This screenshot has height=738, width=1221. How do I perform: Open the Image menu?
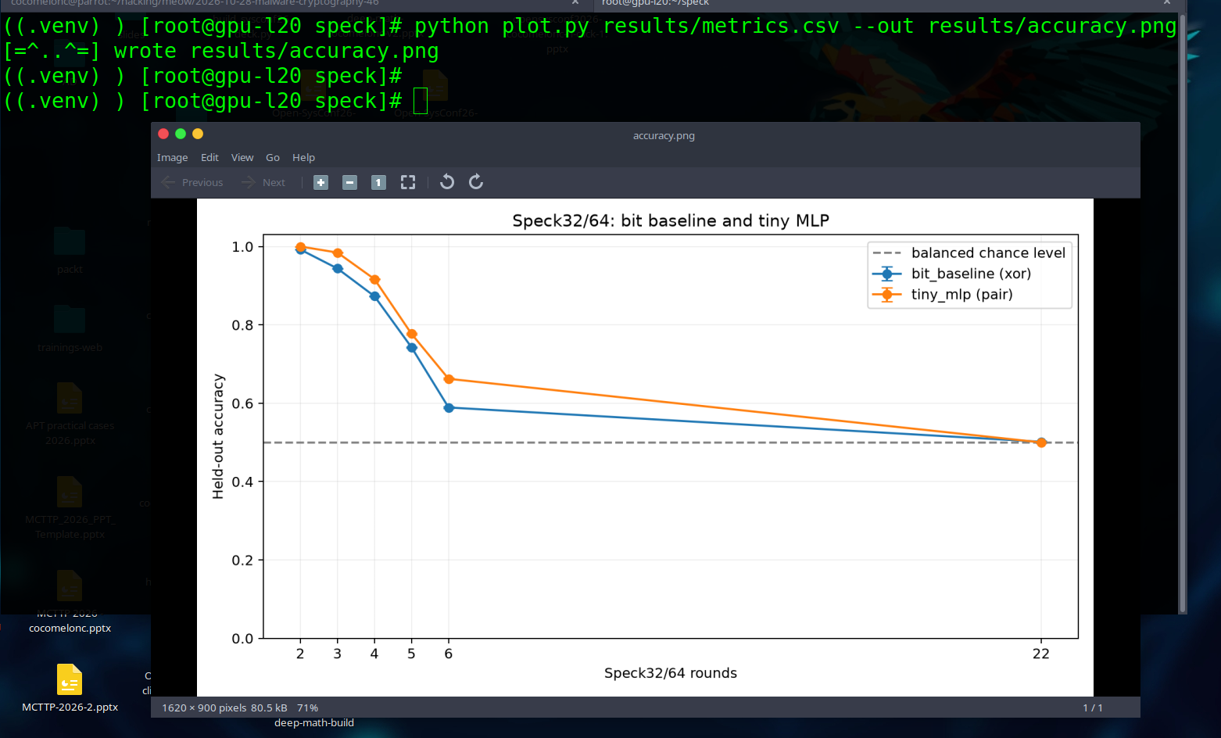(x=172, y=157)
